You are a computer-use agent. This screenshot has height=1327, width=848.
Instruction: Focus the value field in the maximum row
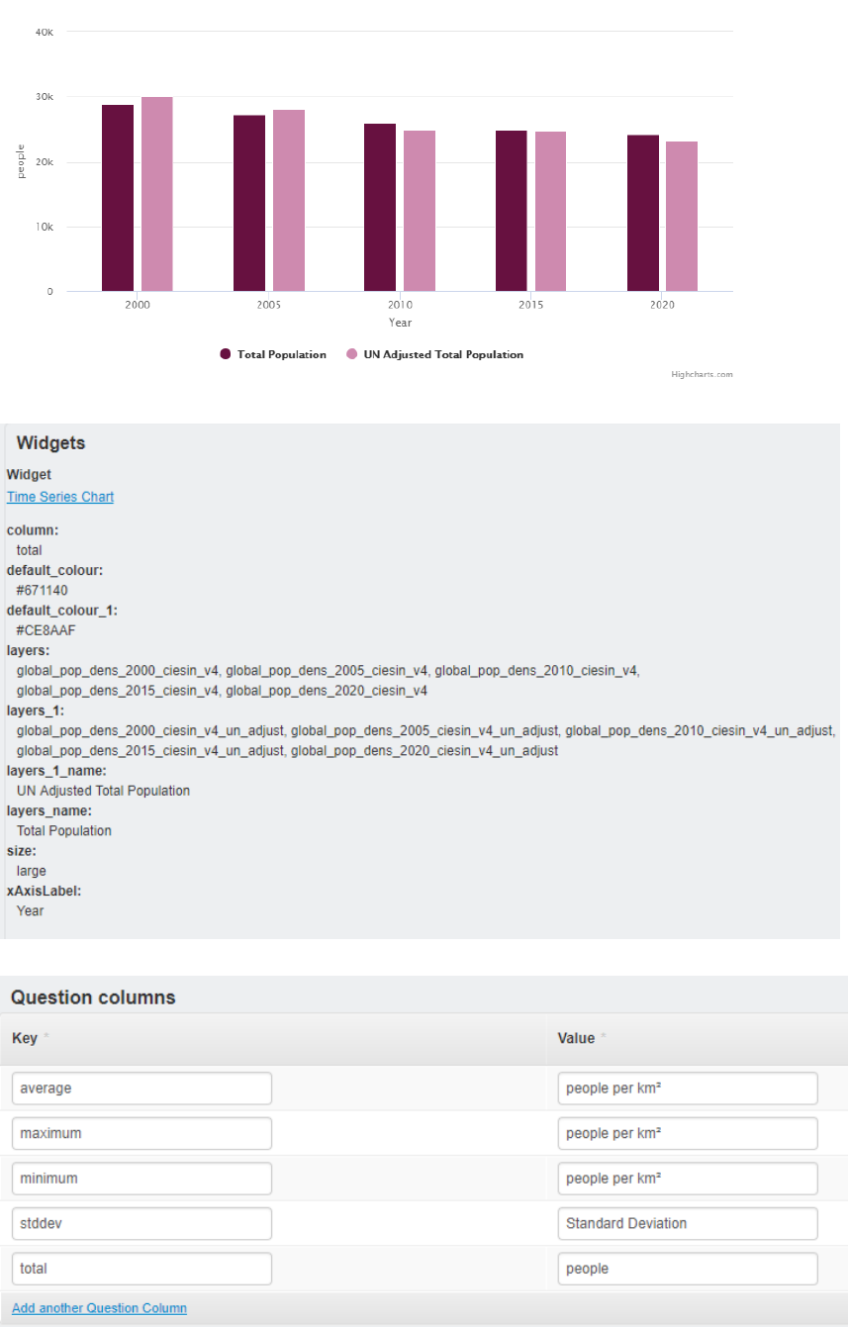[x=688, y=1133]
